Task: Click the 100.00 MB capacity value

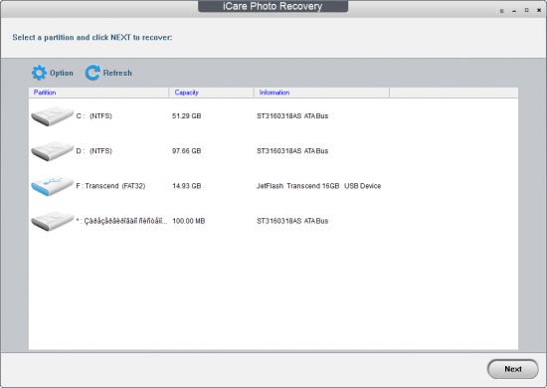Action: [x=189, y=221]
